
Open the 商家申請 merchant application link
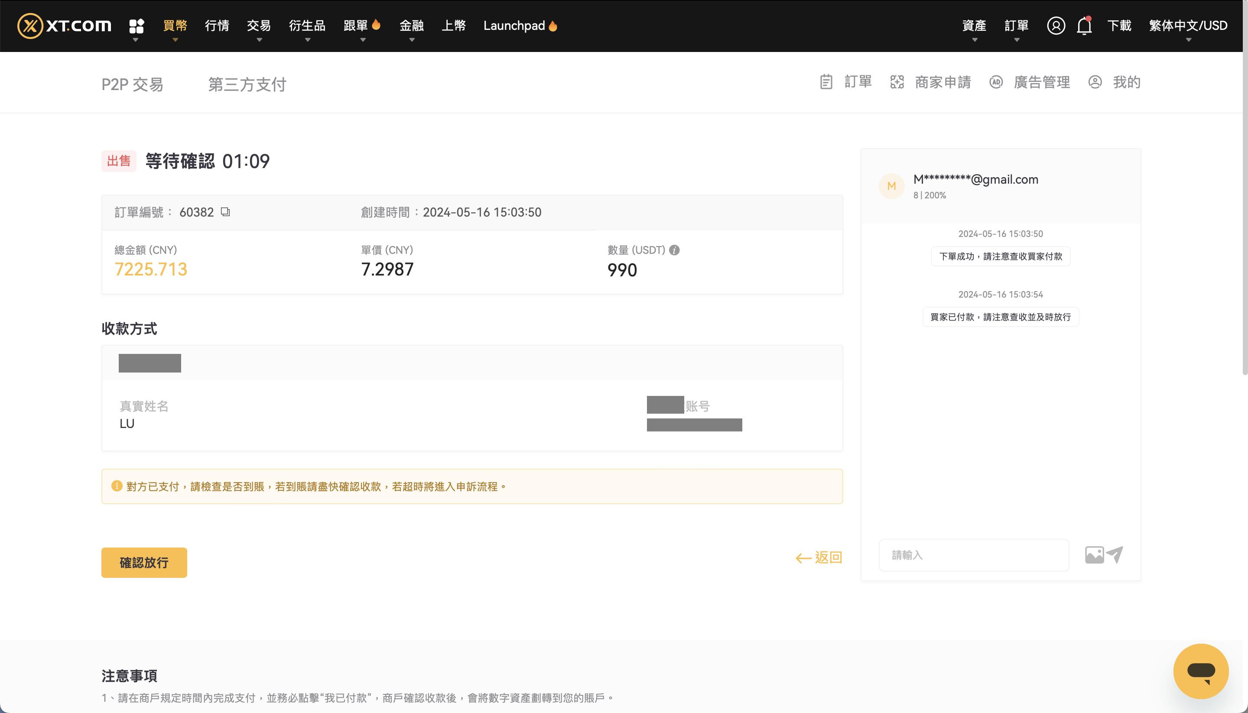[x=931, y=82]
